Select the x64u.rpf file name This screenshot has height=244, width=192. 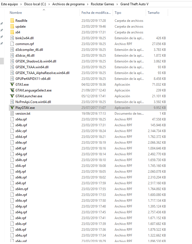pyautogui.click(x=21, y=235)
